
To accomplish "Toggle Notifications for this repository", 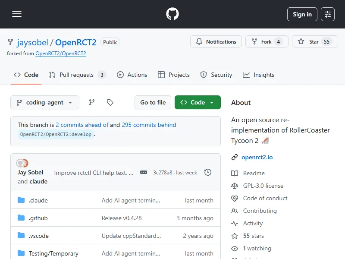I will point(216,42).
